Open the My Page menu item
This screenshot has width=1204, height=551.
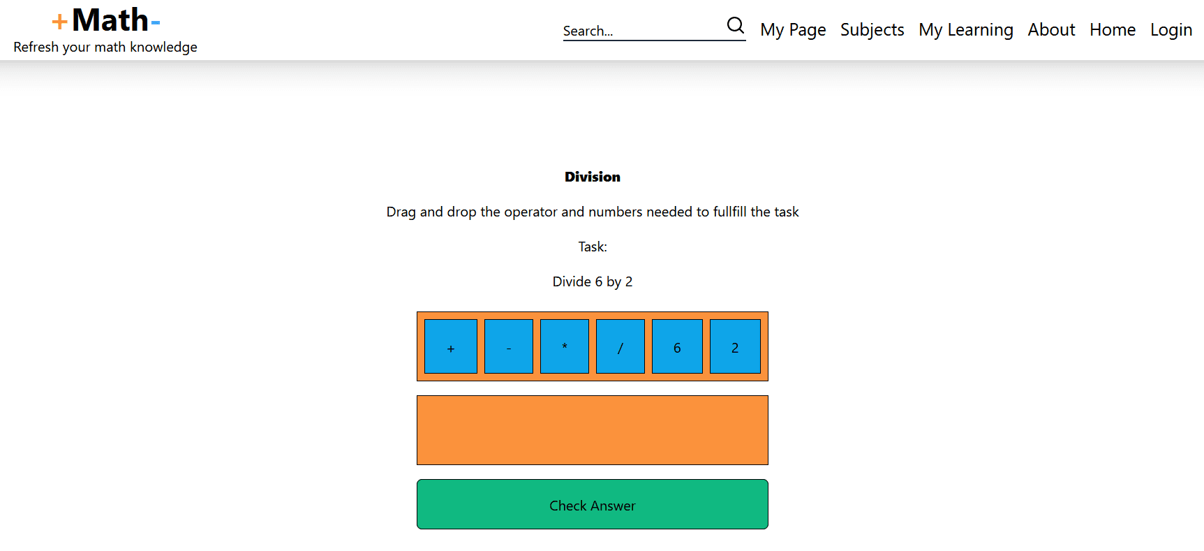coord(793,30)
